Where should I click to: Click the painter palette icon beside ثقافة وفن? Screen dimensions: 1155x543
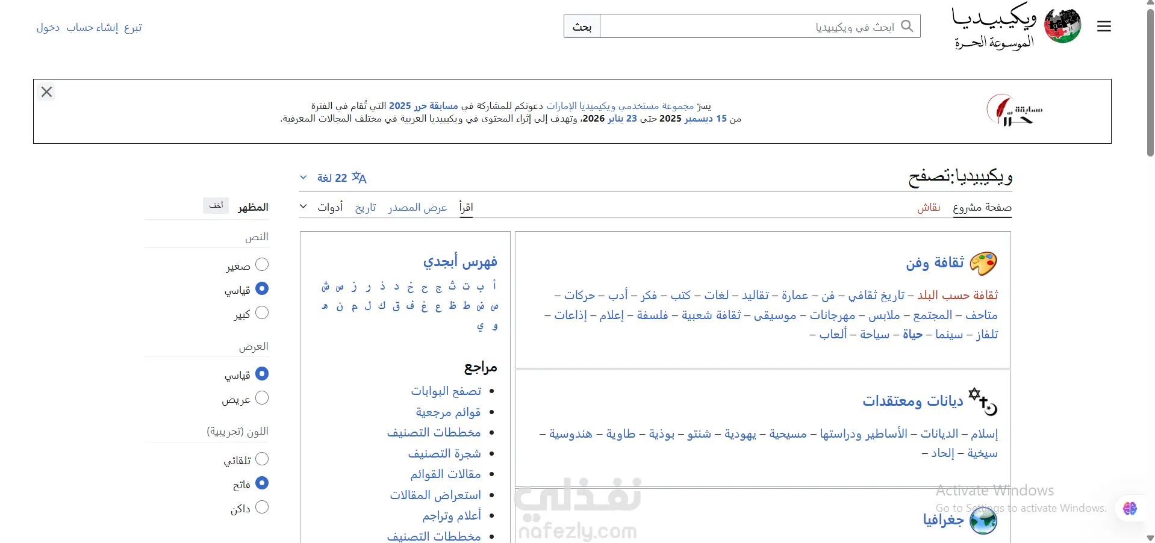(983, 263)
